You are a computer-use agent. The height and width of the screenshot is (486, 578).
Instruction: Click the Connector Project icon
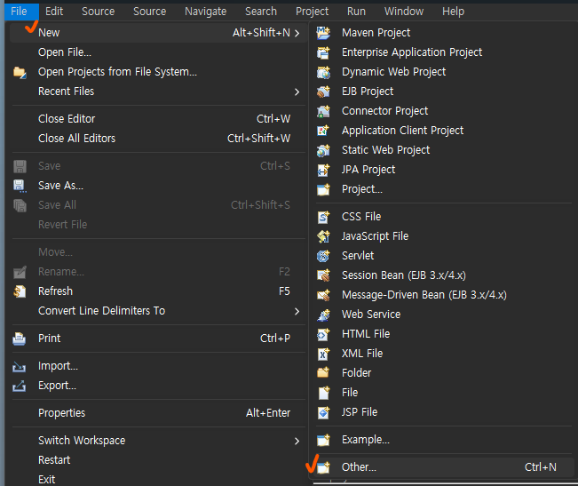pos(323,111)
